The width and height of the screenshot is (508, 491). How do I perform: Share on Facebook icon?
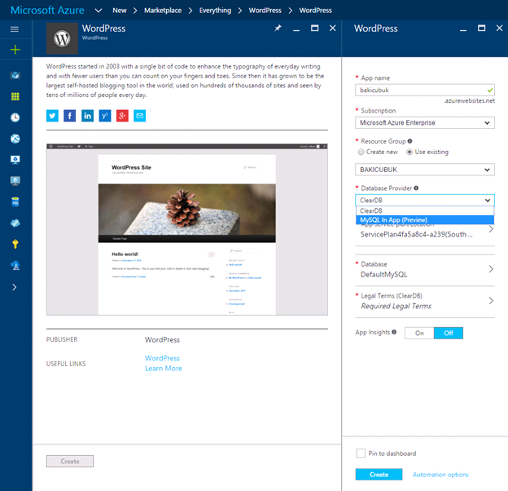click(70, 116)
